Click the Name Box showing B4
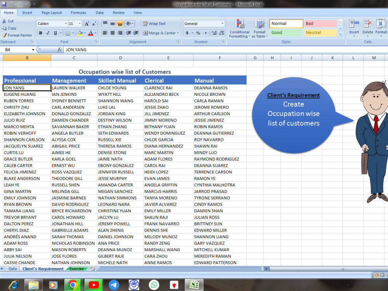The width and height of the screenshot is (388, 291). [17, 50]
